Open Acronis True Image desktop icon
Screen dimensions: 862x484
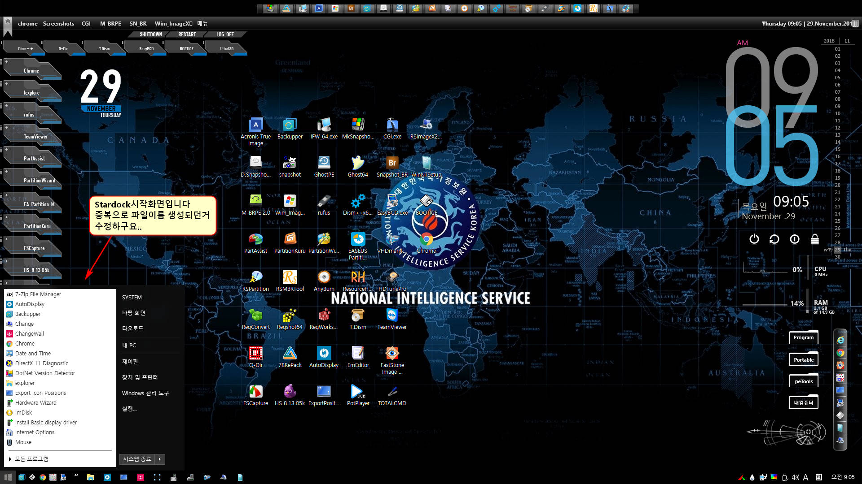[255, 132]
